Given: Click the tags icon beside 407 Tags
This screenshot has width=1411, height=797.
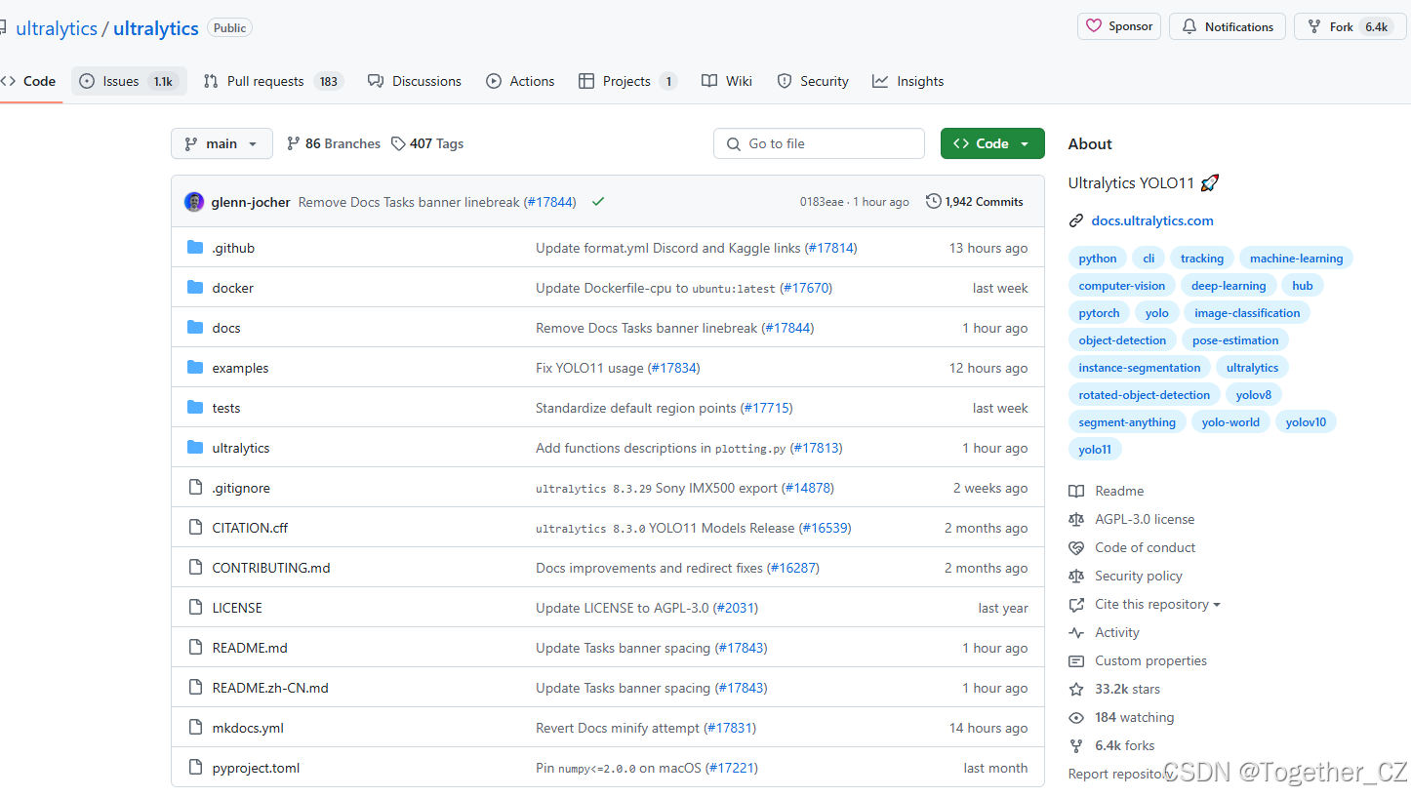Looking at the screenshot, I should tap(398, 143).
